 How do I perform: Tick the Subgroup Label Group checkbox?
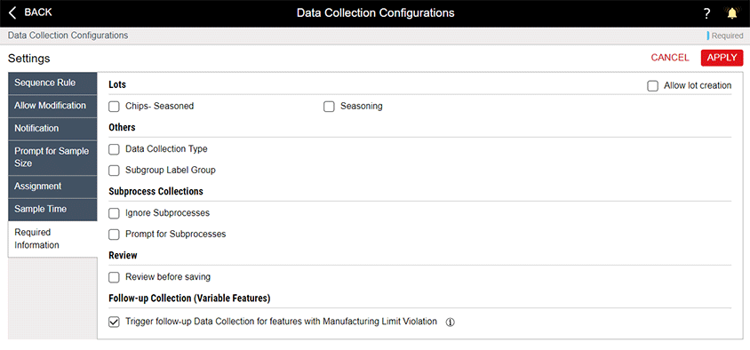(x=114, y=171)
